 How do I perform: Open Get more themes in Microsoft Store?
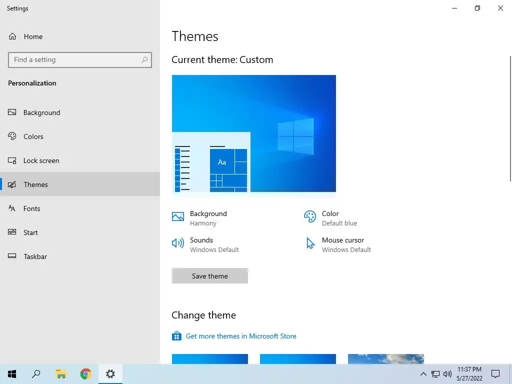point(241,336)
